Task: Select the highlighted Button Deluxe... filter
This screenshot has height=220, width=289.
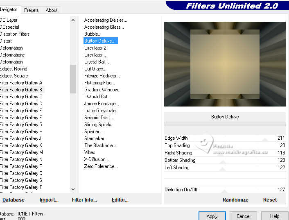Action: pos(100,41)
